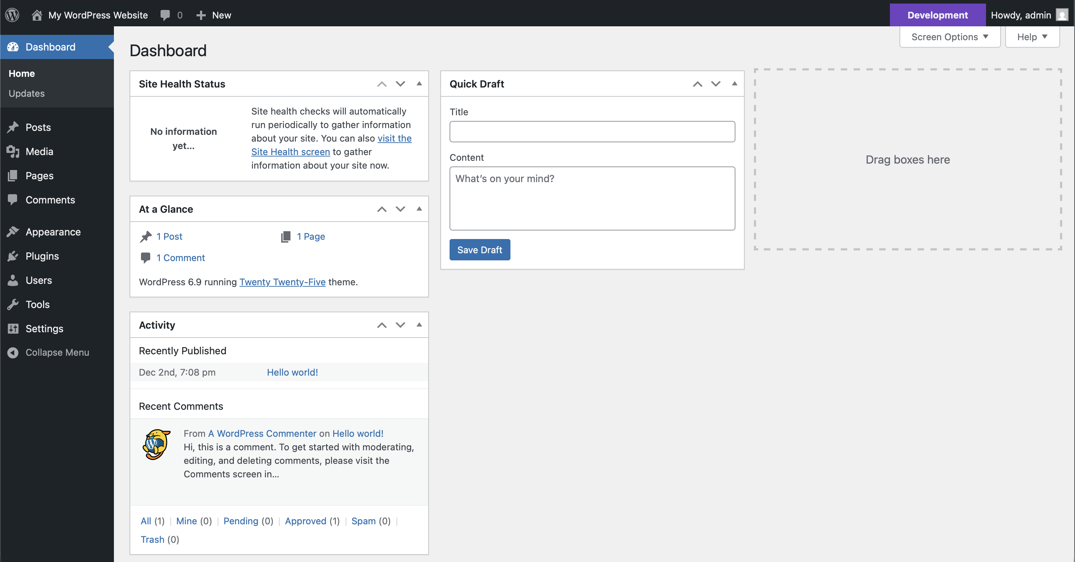Click the Save Draft button
Screen dimensions: 1075x562
click(479, 250)
